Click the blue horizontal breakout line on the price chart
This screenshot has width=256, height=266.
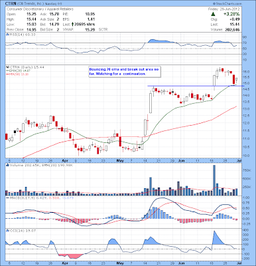coord(196,86)
